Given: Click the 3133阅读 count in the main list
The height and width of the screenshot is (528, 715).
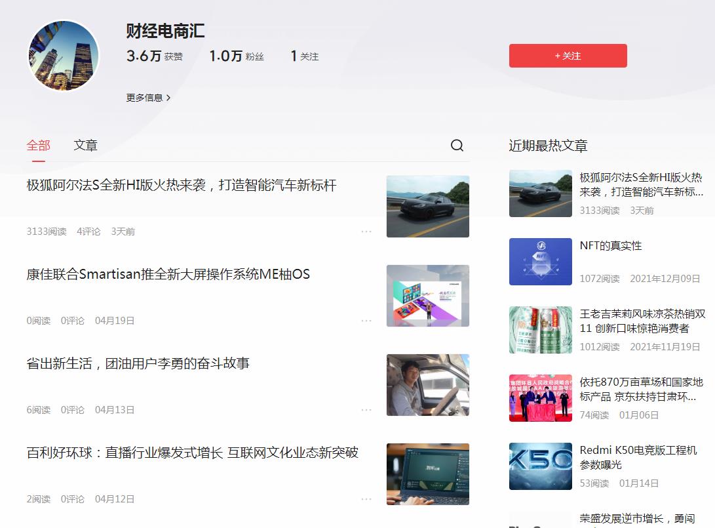Looking at the screenshot, I should (47, 232).
